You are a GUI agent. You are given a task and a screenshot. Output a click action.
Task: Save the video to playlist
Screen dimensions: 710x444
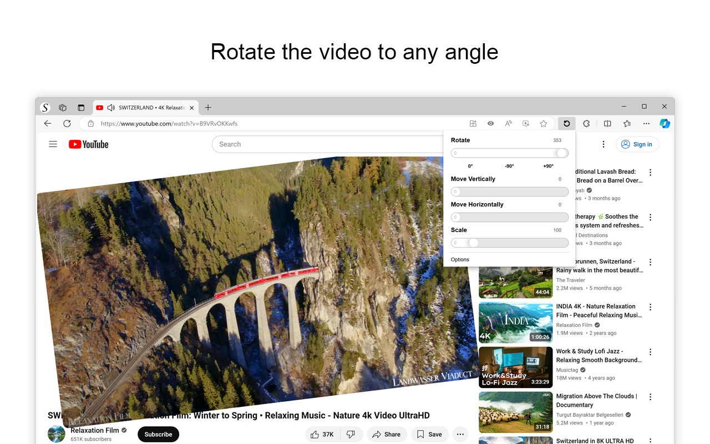click(x=430, y=435)
